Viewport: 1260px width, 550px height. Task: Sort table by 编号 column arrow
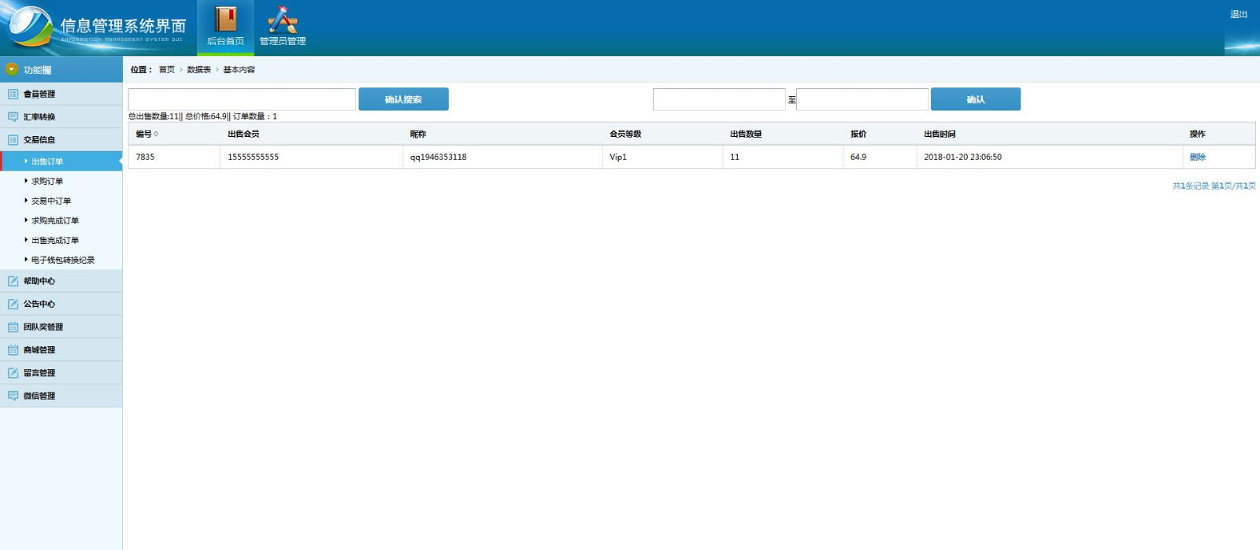[x=156, y=135]
